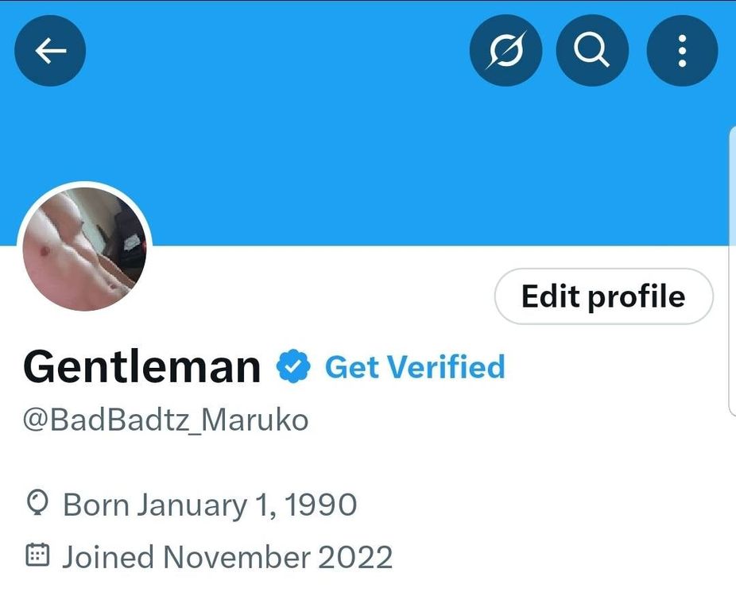Viewport: 736px width, 596px height.
Task: Tap the magnifying glass search icon
Action: 592,51
